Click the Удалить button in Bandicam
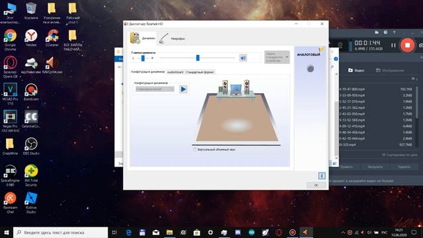 point(404,167)
